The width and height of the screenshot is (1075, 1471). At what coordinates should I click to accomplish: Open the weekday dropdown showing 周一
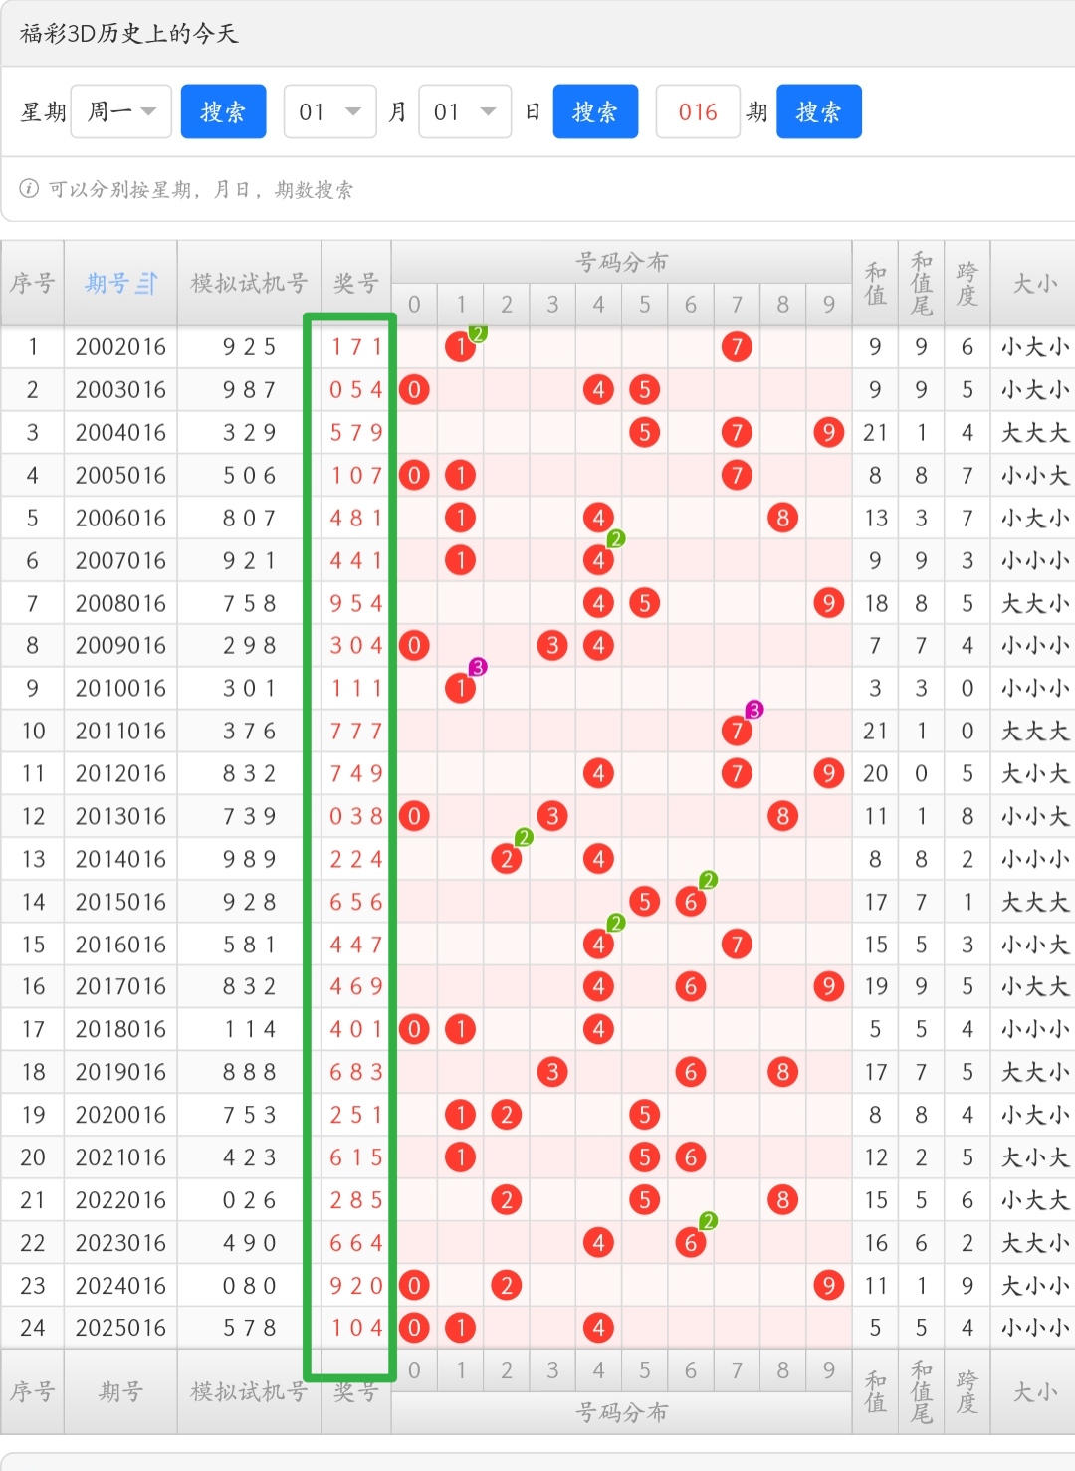[x=121, y=111]
